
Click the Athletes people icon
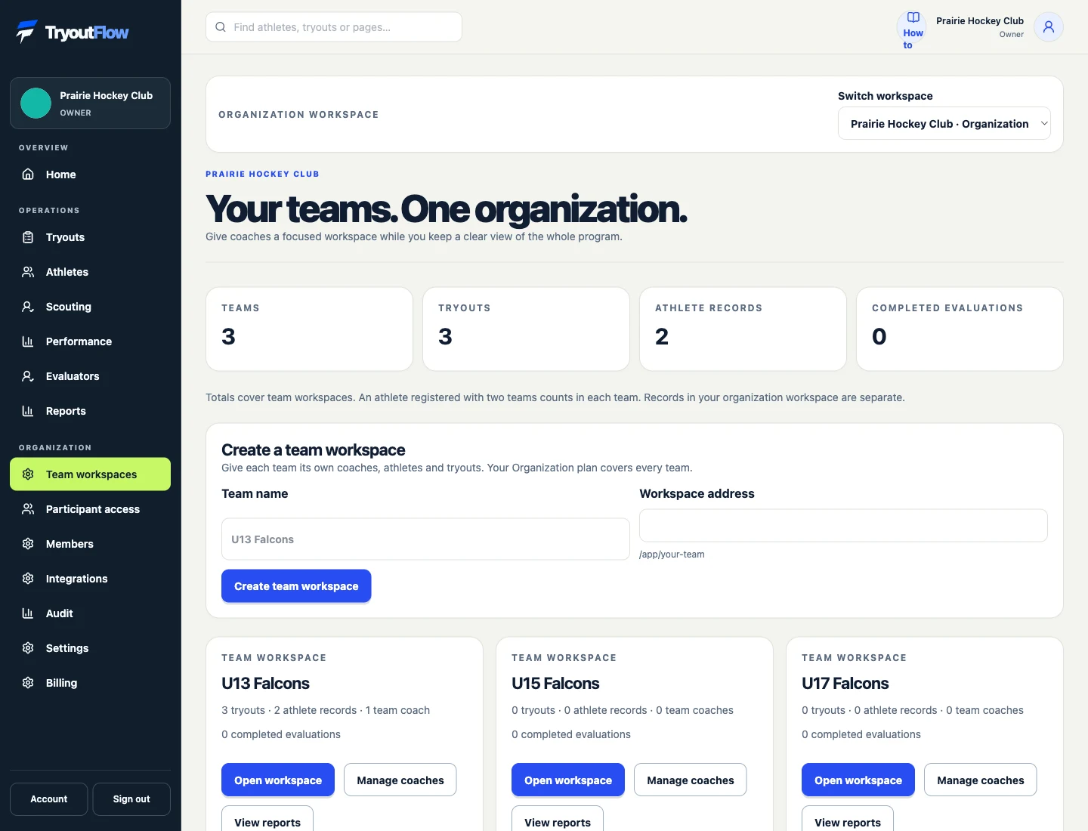tap(28, 272)
